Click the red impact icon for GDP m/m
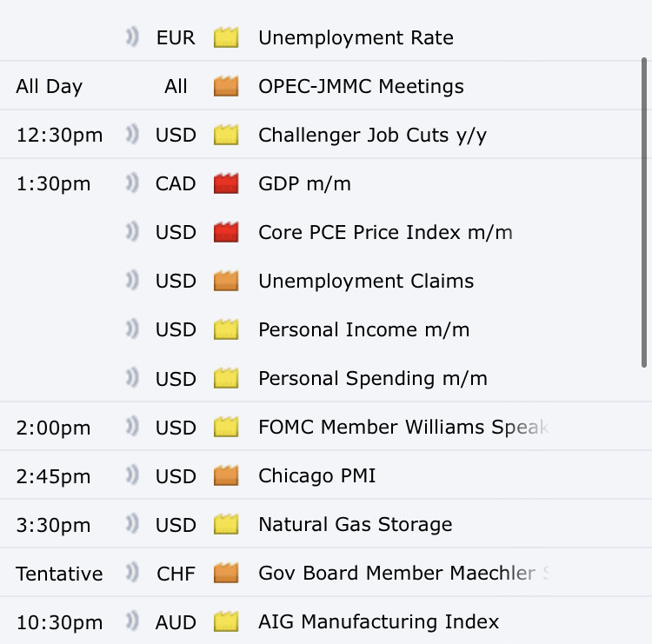The image size is (652, 644). (x=226, y=184)
